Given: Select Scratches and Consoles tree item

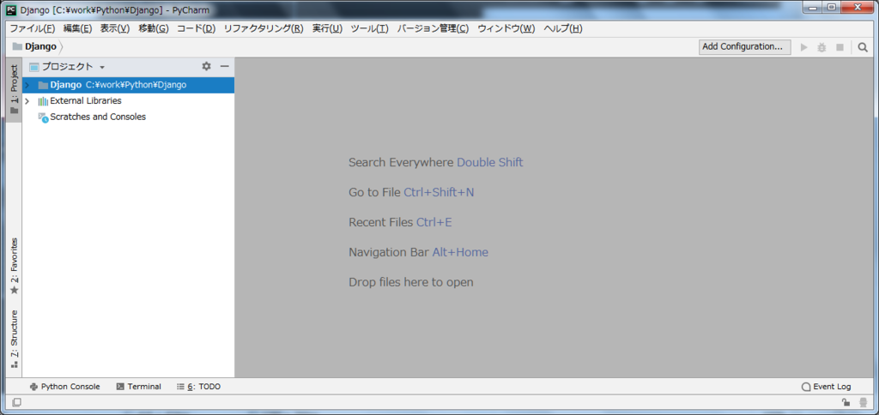Looking at the screenshot, I should [x=98, y=117].
